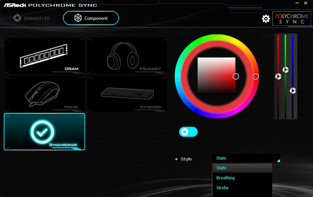Click the Synchronize checkmark tile

45,132
